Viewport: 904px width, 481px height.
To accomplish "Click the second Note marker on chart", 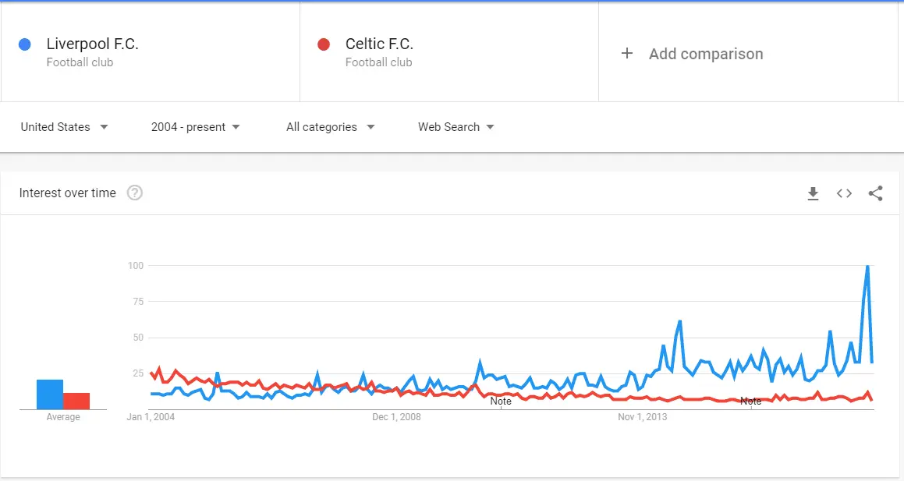I will click(x=750, y=401).
